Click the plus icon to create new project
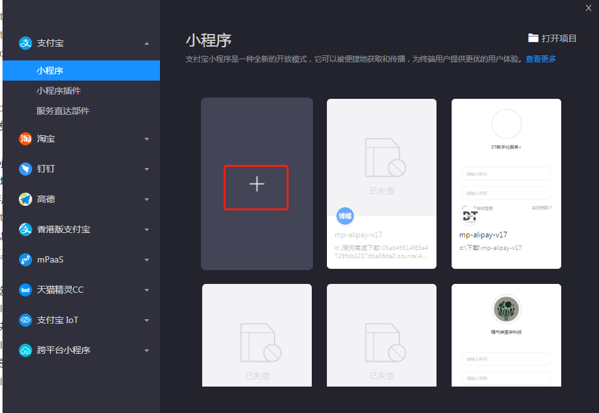 257,184
